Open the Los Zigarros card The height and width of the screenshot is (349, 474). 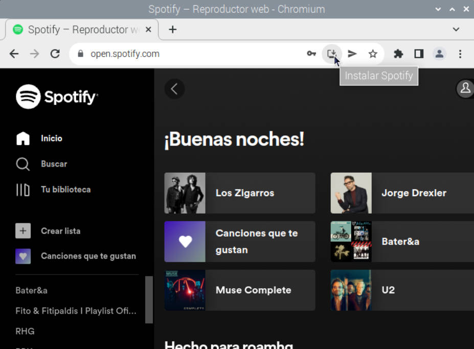coord(240,193)
